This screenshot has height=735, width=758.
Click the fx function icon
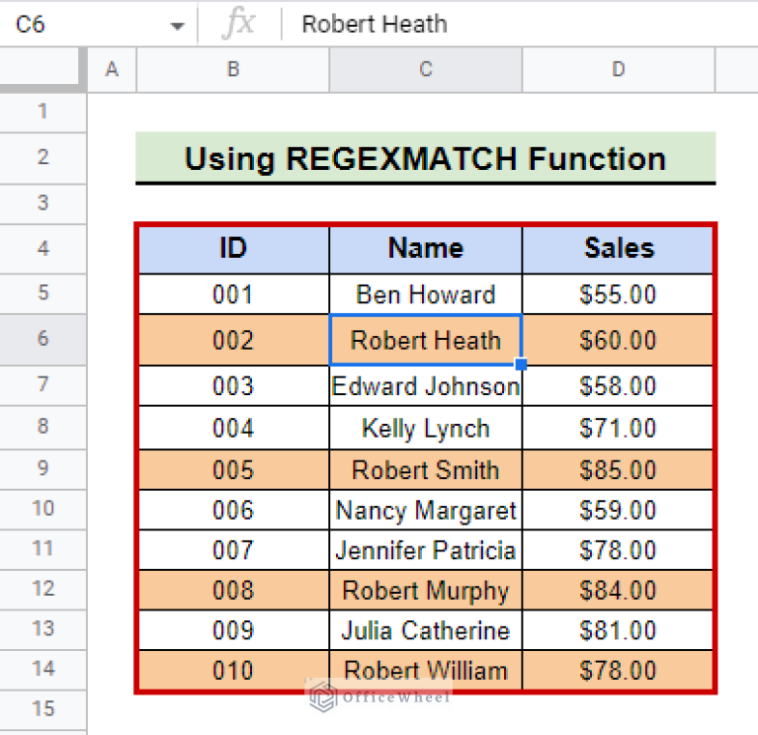coord(237,25)
